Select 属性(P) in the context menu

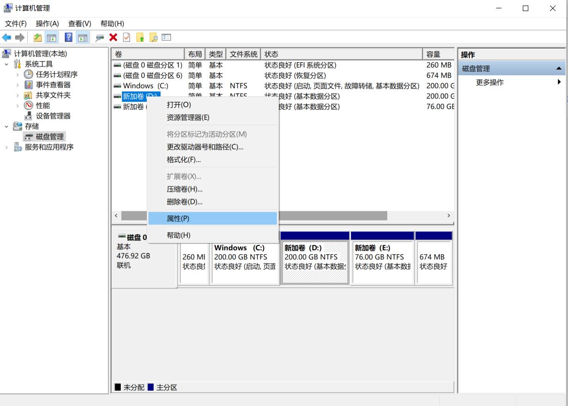[178, 218]
